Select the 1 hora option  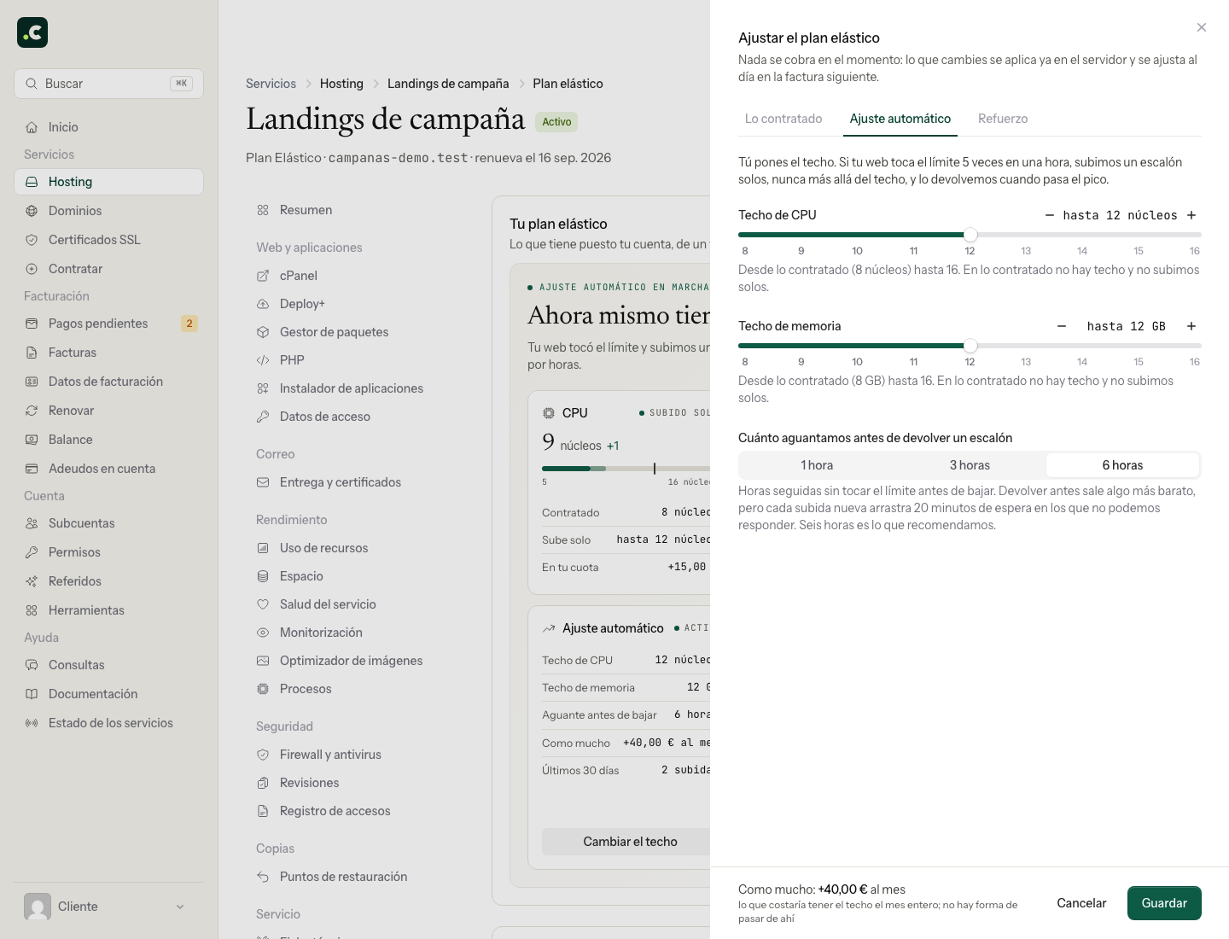[x=817, y=465]
